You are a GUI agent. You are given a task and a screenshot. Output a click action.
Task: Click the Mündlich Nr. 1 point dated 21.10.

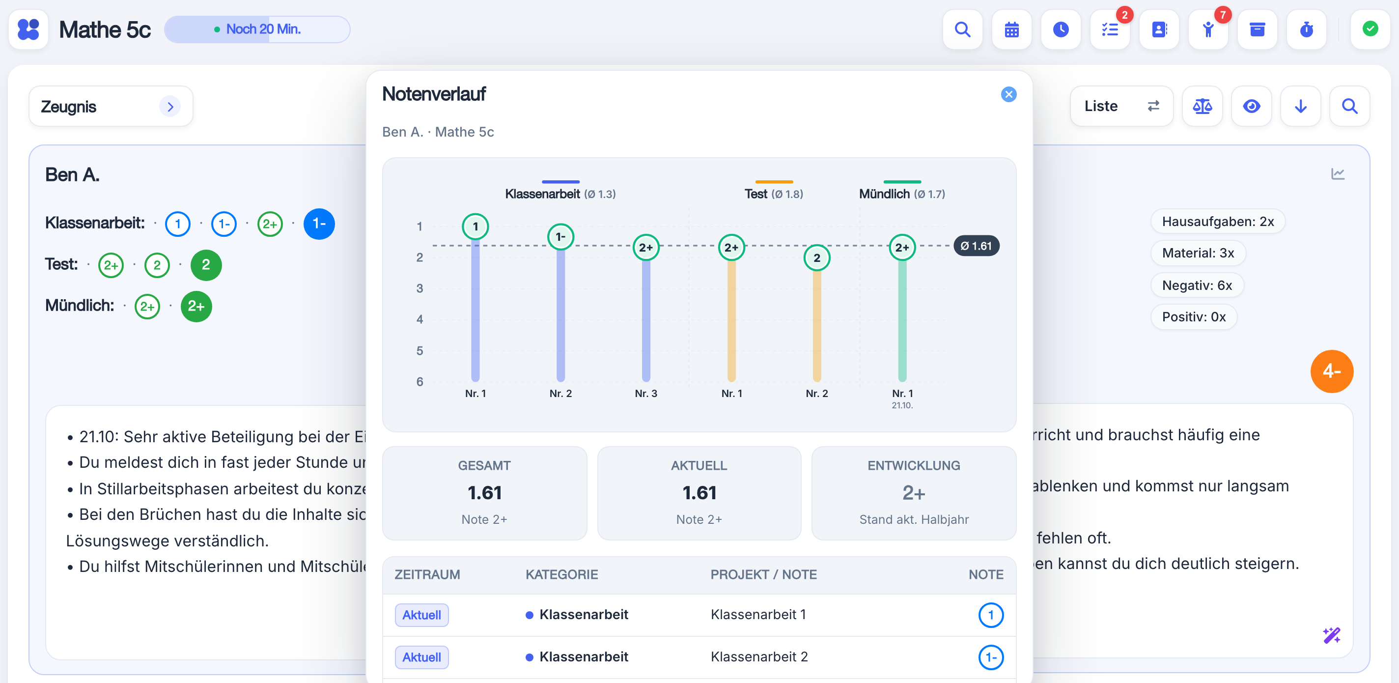click(901, 248)
